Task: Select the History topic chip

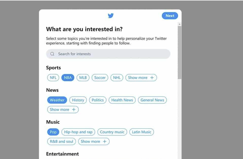Action: click(x=78, y=100)
